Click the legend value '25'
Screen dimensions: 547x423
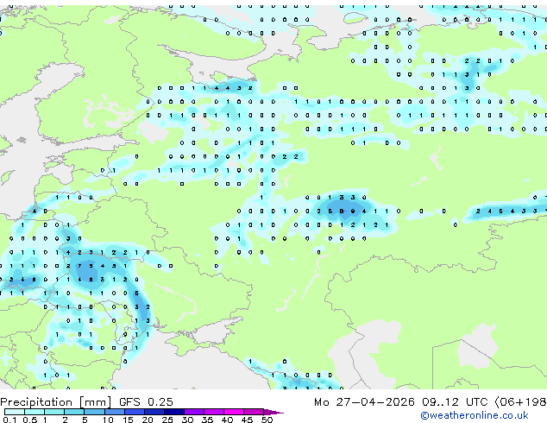(167, 420)
